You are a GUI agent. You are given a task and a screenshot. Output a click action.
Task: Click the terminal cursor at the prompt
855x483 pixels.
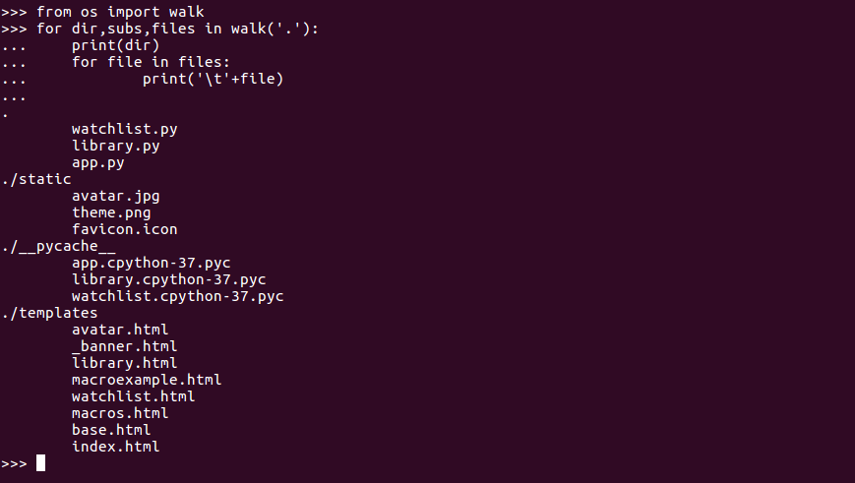coord(41,463)
